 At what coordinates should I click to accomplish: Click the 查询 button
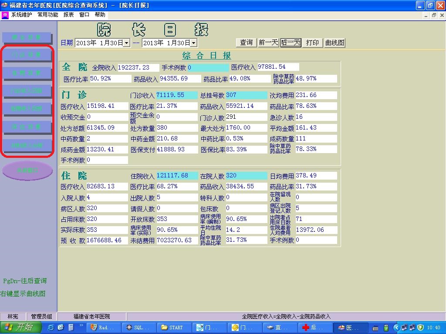click(x=247, y=43)
